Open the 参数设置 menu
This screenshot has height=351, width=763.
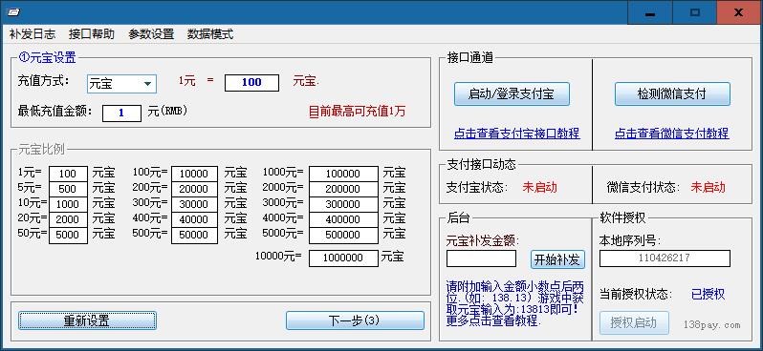(x=151, y=34)
